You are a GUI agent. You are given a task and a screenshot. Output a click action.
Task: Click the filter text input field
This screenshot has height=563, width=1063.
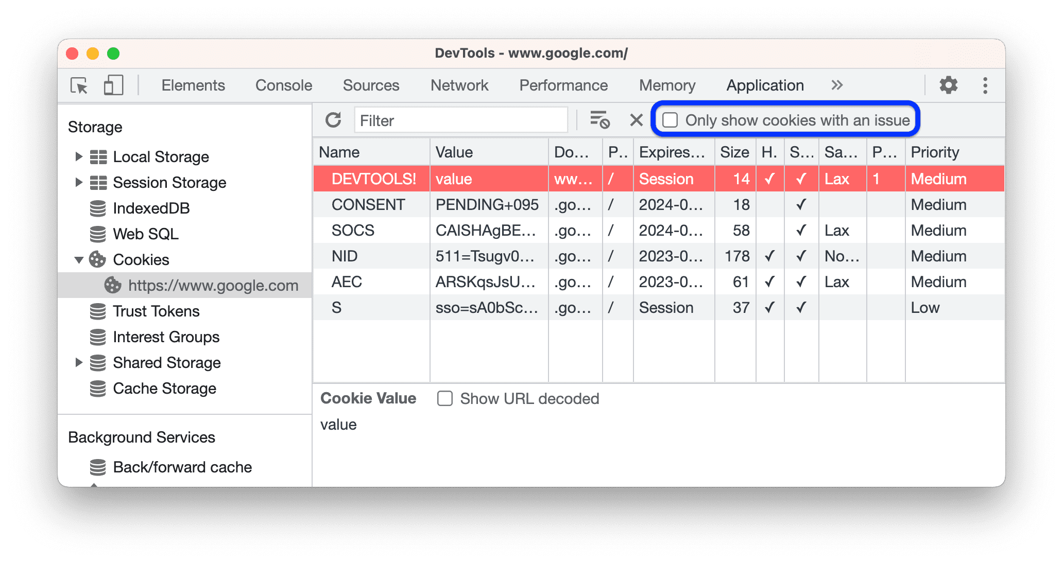tap(464, 119)
